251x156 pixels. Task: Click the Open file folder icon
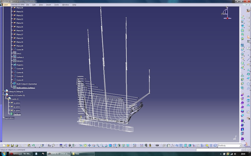pyautogui.click(x=8, y=145)
